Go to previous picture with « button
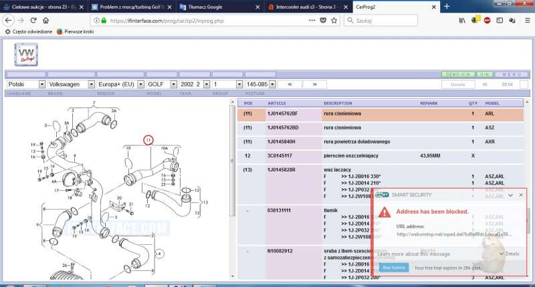535x287 pixels. point(290,84)
